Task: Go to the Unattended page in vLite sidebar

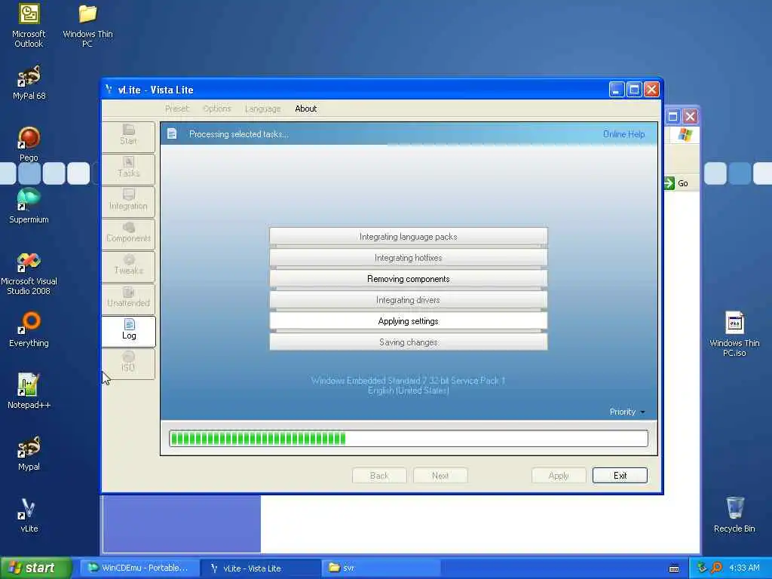Action: pyautogui.click(x=128, y=299)
